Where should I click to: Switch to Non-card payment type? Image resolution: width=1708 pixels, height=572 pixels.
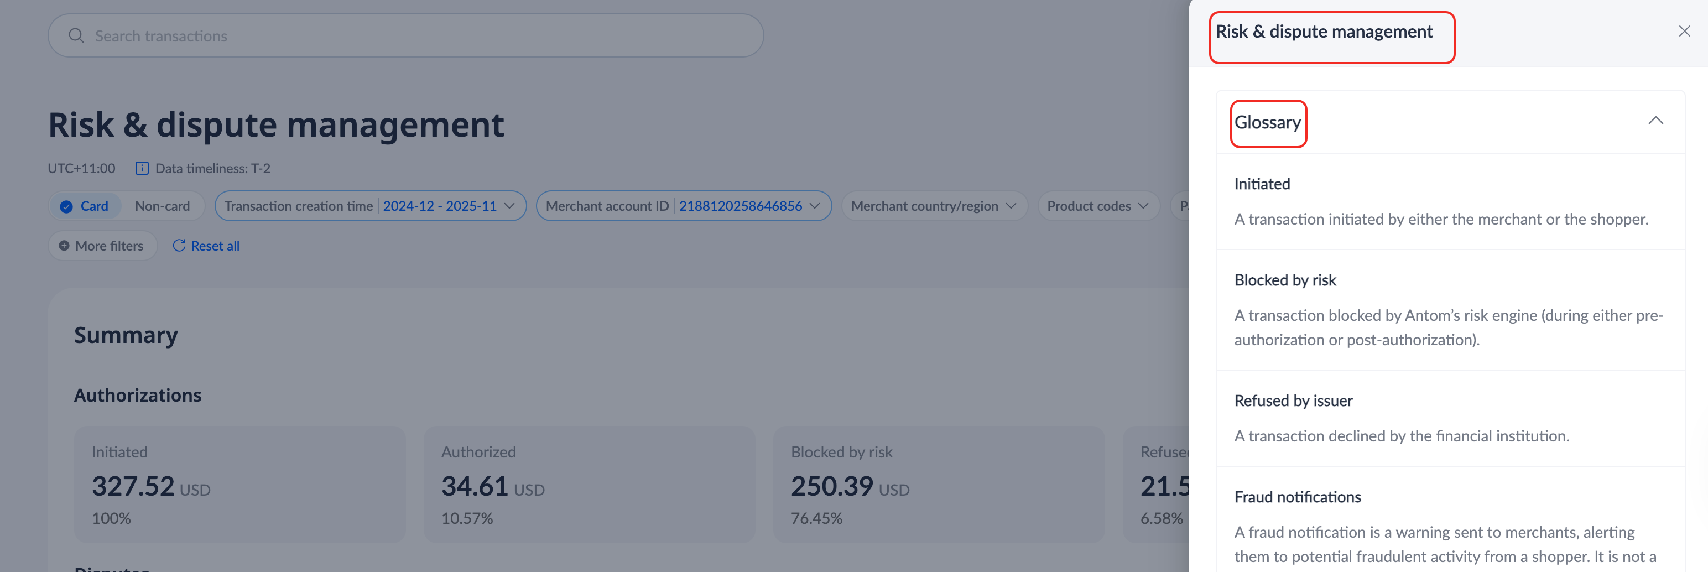pos(163,206)
